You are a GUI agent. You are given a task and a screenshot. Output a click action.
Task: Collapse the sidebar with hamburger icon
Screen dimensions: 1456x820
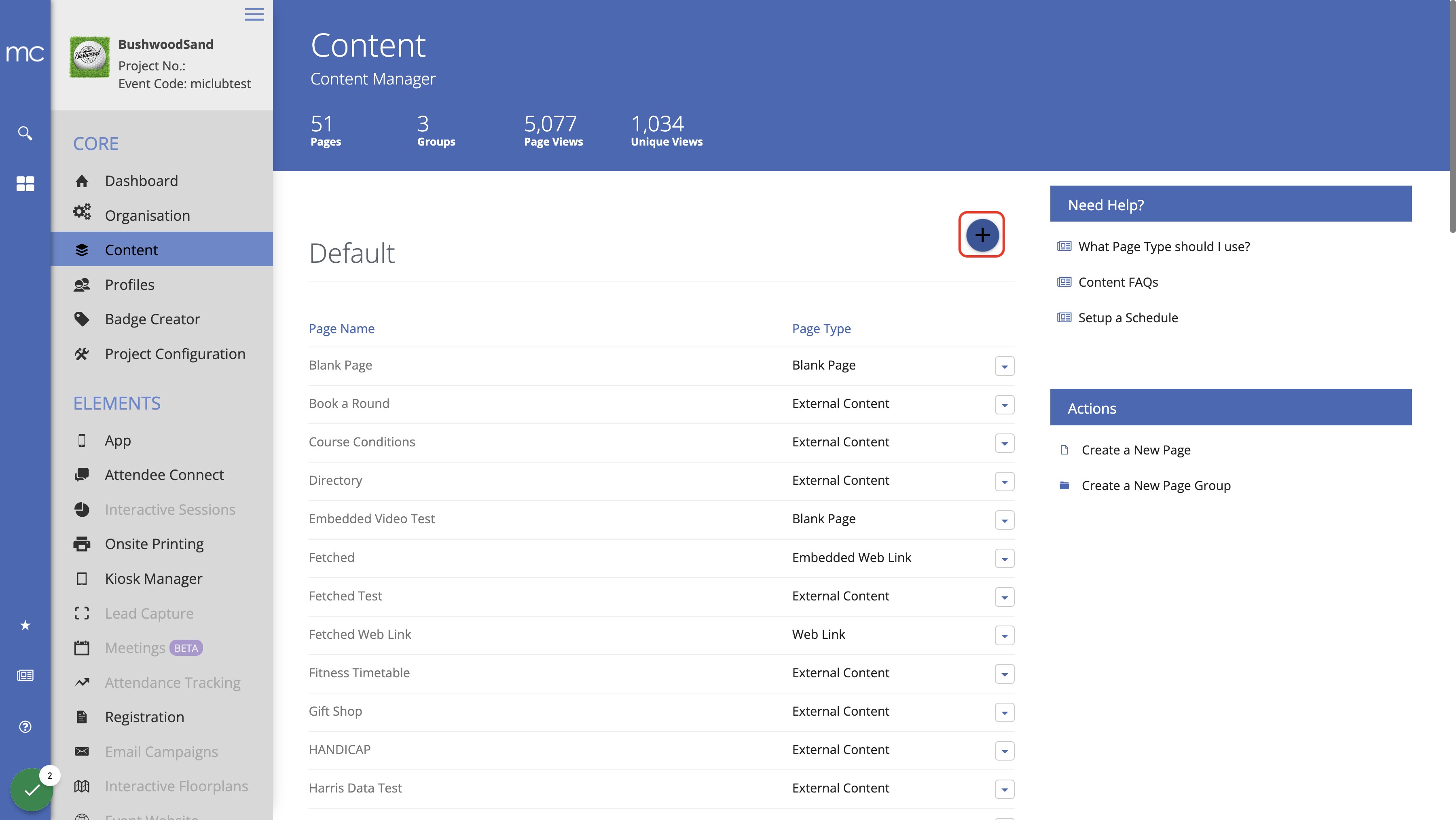[x=254, y=14]
